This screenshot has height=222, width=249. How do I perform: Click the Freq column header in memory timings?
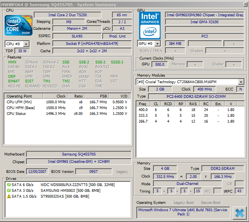pyautogui.click(x=143, y=104)
